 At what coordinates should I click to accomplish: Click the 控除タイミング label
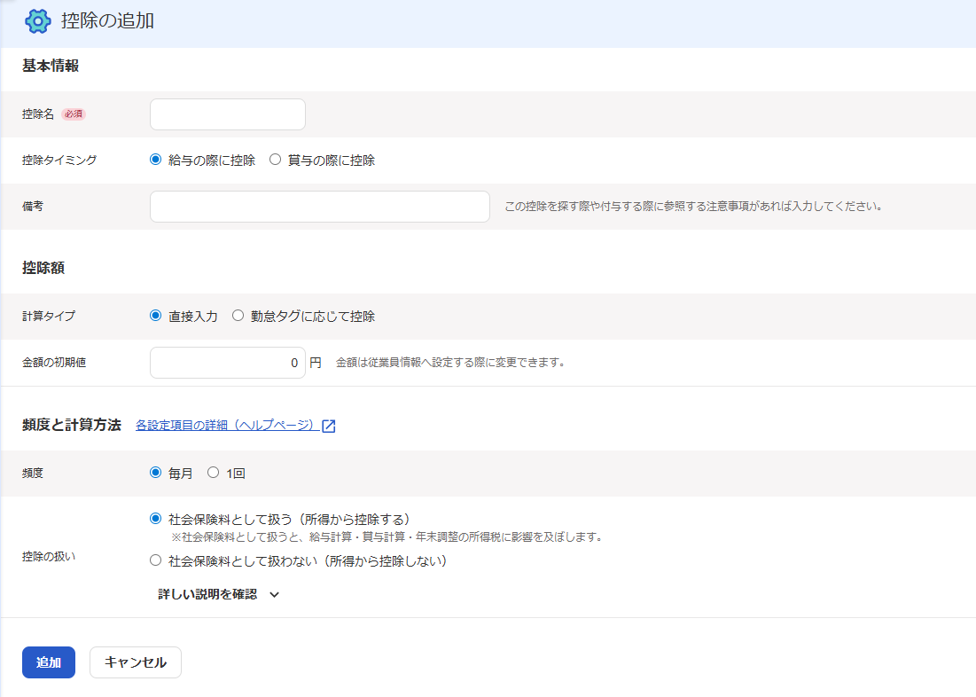click(x=59, y=161)
